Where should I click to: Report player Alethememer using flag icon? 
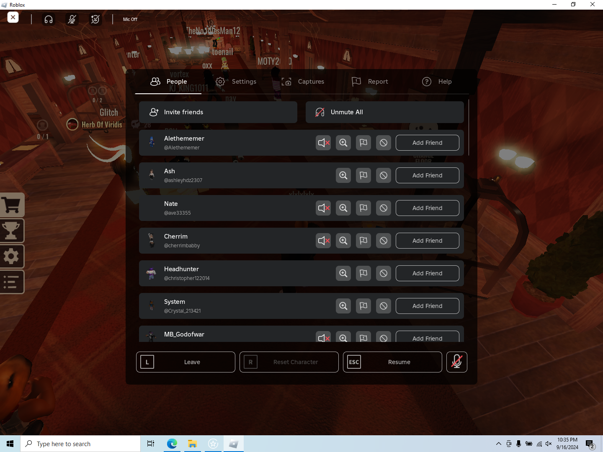pyautogui.click(x=363, y=143)
